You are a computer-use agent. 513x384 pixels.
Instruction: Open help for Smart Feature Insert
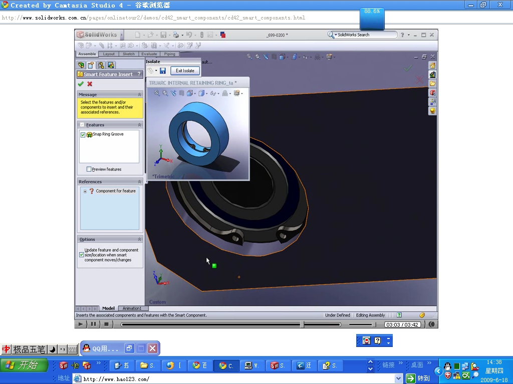click(x=139, y=74)
